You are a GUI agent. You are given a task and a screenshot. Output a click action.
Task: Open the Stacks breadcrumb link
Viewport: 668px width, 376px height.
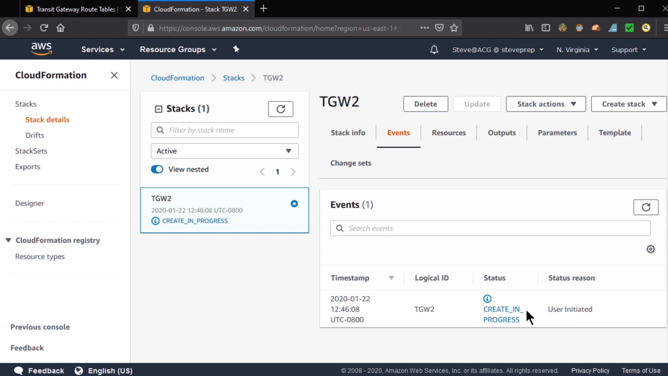233,78
